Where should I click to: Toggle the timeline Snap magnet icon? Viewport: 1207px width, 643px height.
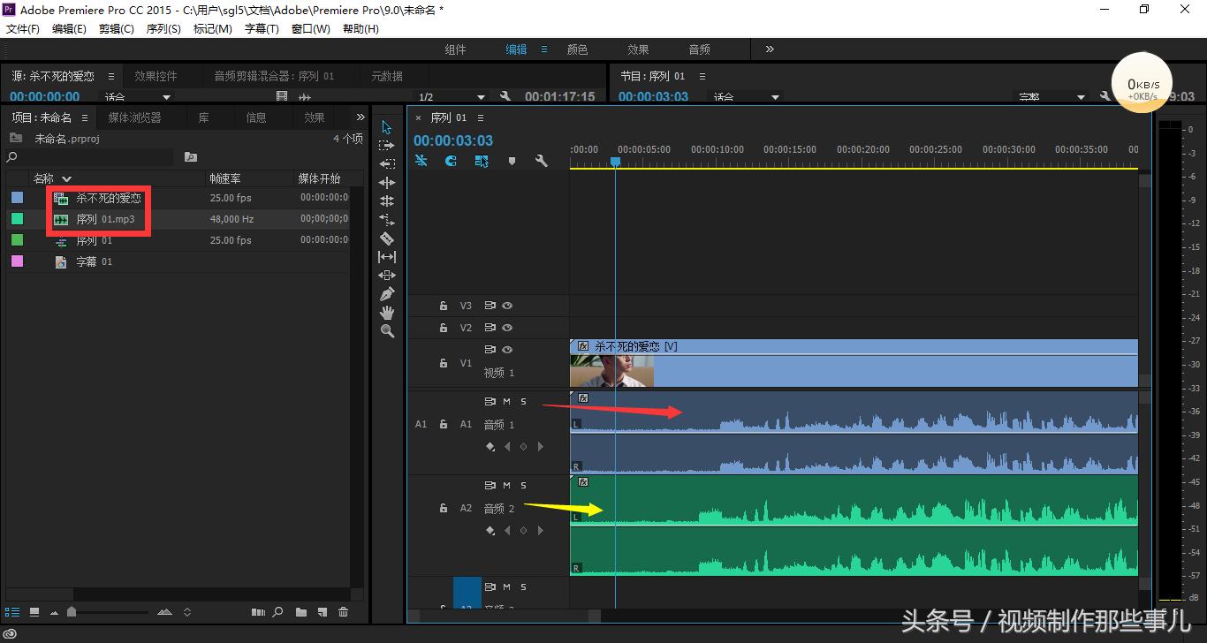click(451, 161)
